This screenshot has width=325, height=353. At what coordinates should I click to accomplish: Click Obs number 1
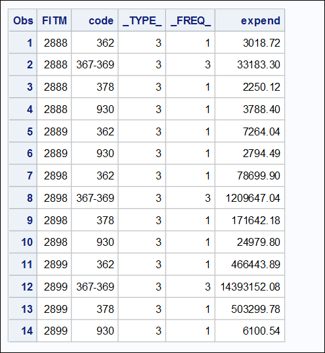point(30,43)
